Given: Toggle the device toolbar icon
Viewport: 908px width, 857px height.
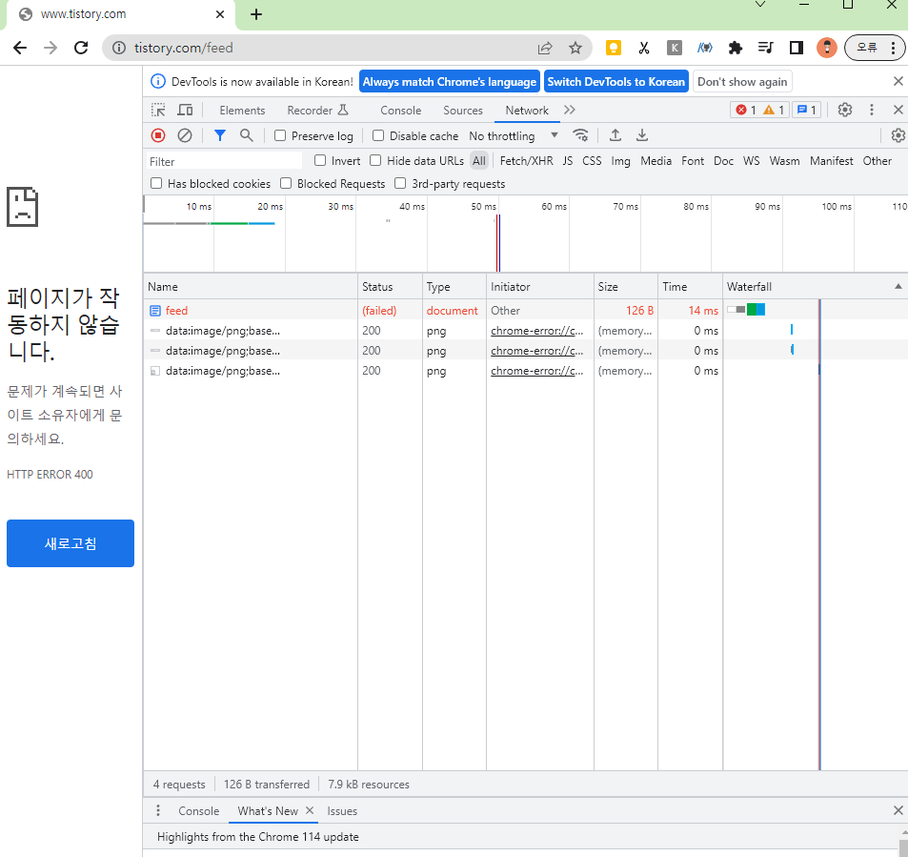Looking at the screenshot, I should [x=185, y=110].
